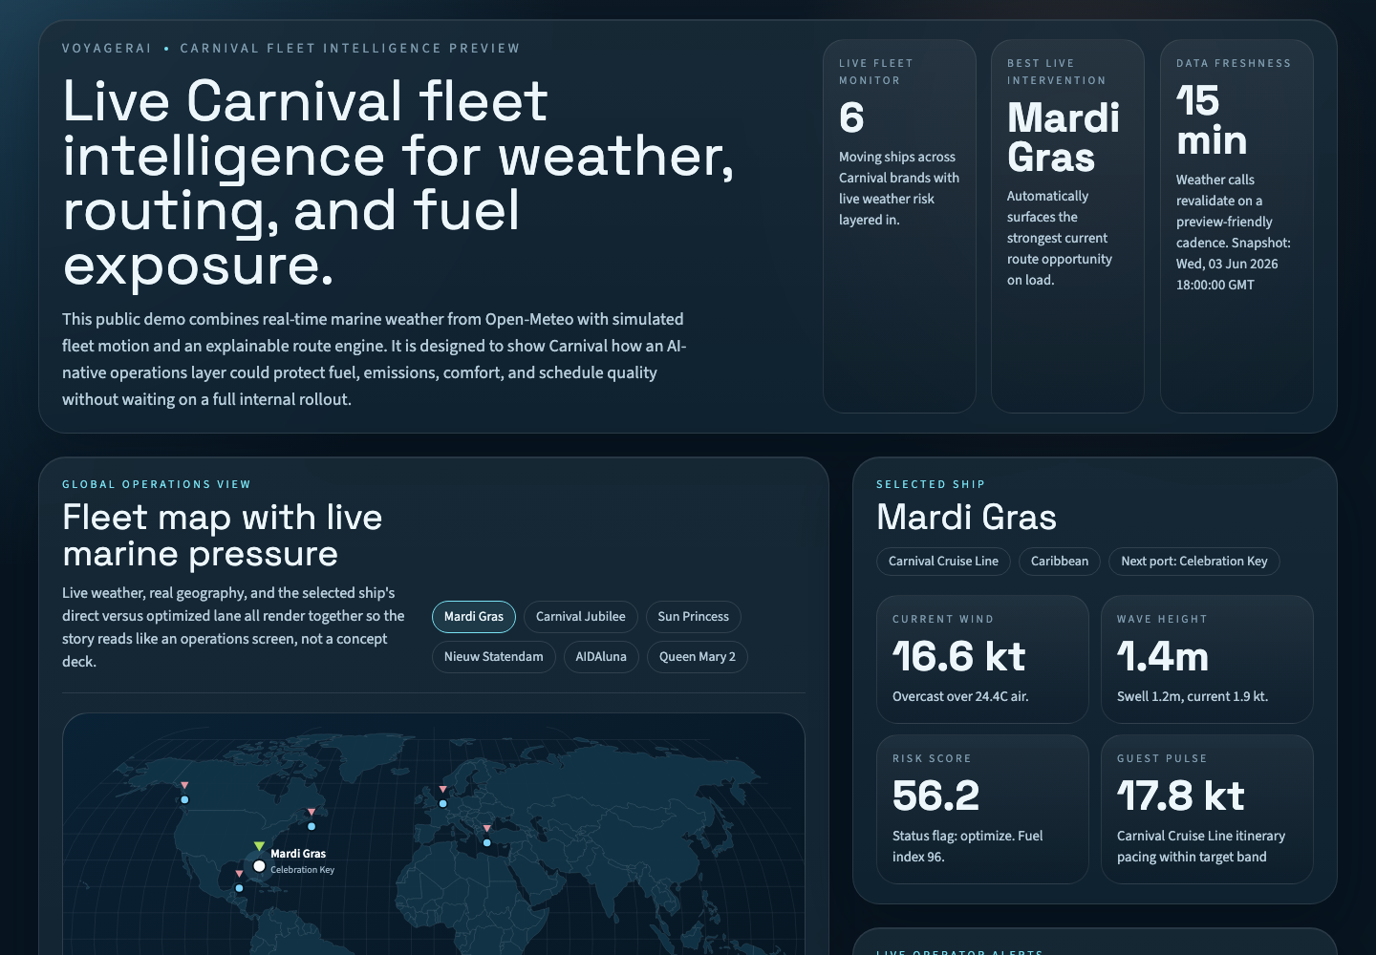Click the 'Carnival Fleet Intelligence Preview' text

351,49
